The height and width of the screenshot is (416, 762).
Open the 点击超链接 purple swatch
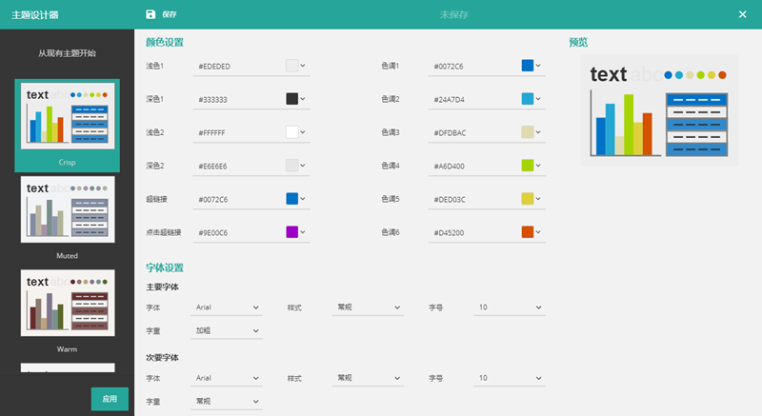pos(292,232)
